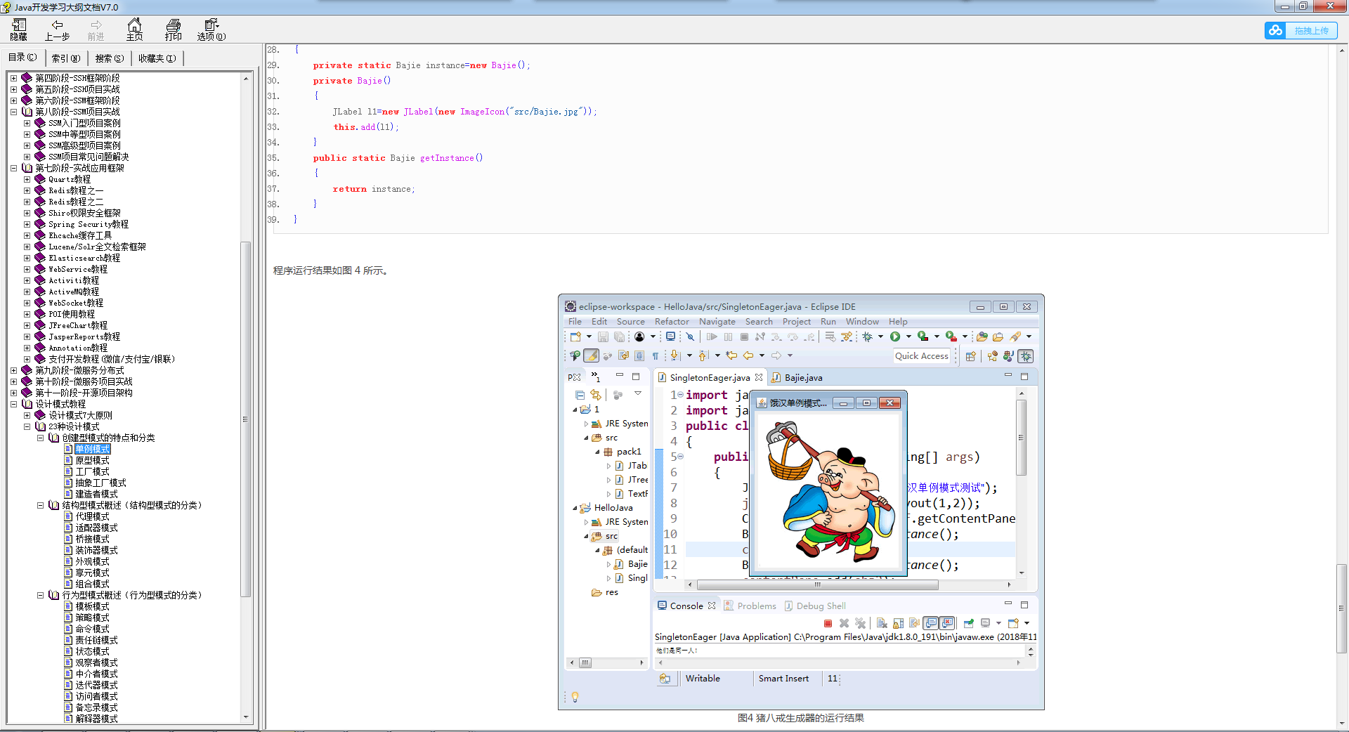Screen dimensions: 1349x732
Task: Open the 命令模式 topic
Action: (92, 629)
